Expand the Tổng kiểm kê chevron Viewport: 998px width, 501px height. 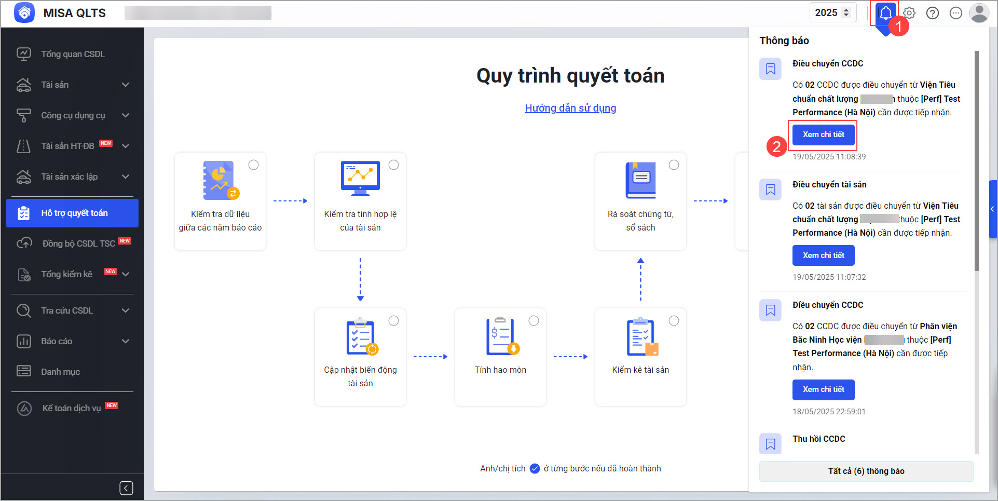tap(126, 274)
